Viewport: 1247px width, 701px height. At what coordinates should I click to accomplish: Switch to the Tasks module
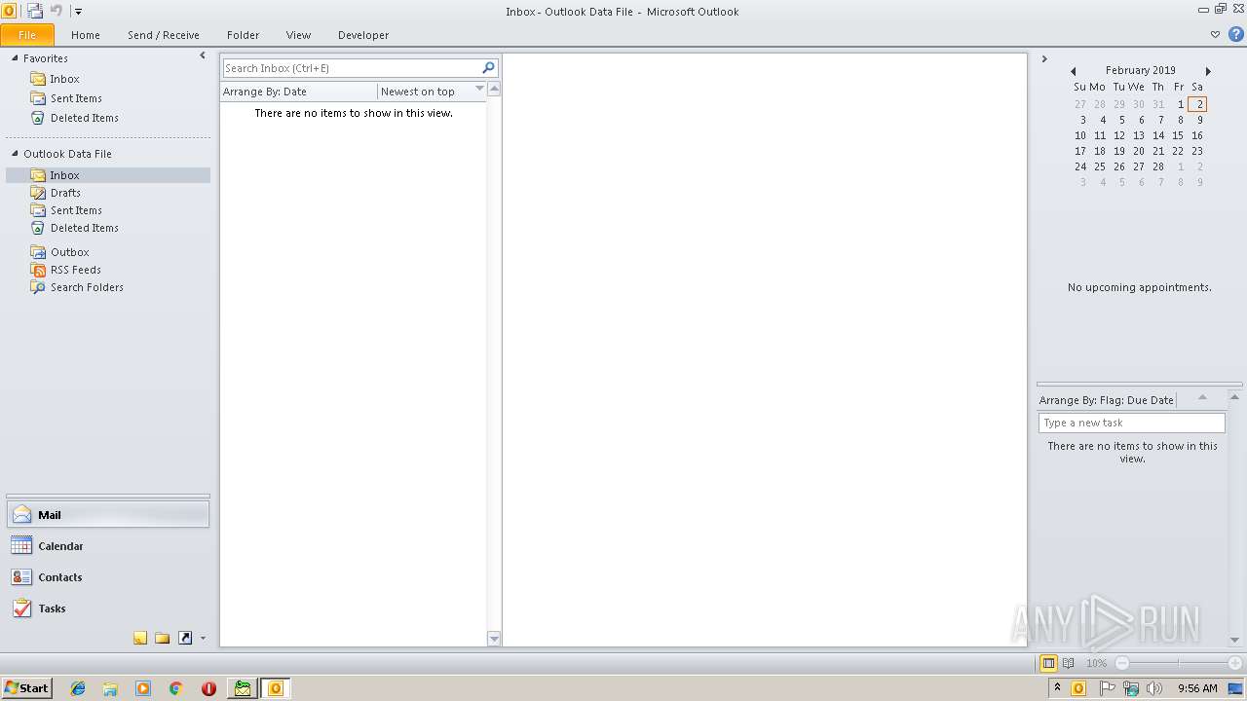[108, 609]
